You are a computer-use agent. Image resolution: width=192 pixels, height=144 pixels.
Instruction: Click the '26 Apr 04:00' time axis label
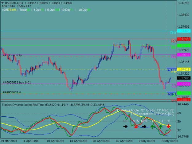124,141
